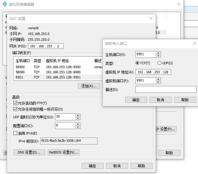Viewport: 198px width, 174px height.
Task: Toggle 允许任何组织唯一标识符(O) checkbox
Action: [15, 109]
